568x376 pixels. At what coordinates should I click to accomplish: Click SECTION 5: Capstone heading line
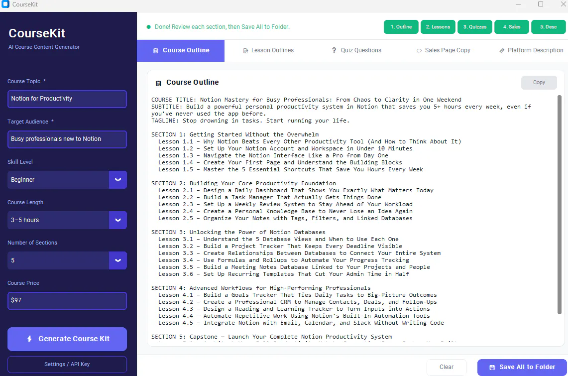tap(271, 337)
